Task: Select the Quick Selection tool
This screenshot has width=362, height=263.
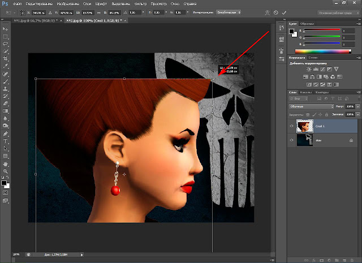Action: pos(5,51)
